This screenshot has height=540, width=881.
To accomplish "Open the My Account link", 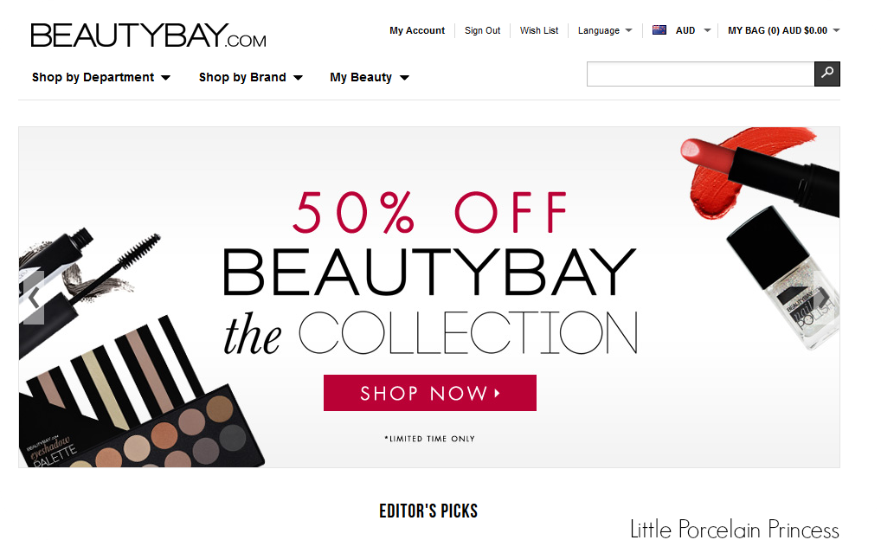I will click(417, 30).
